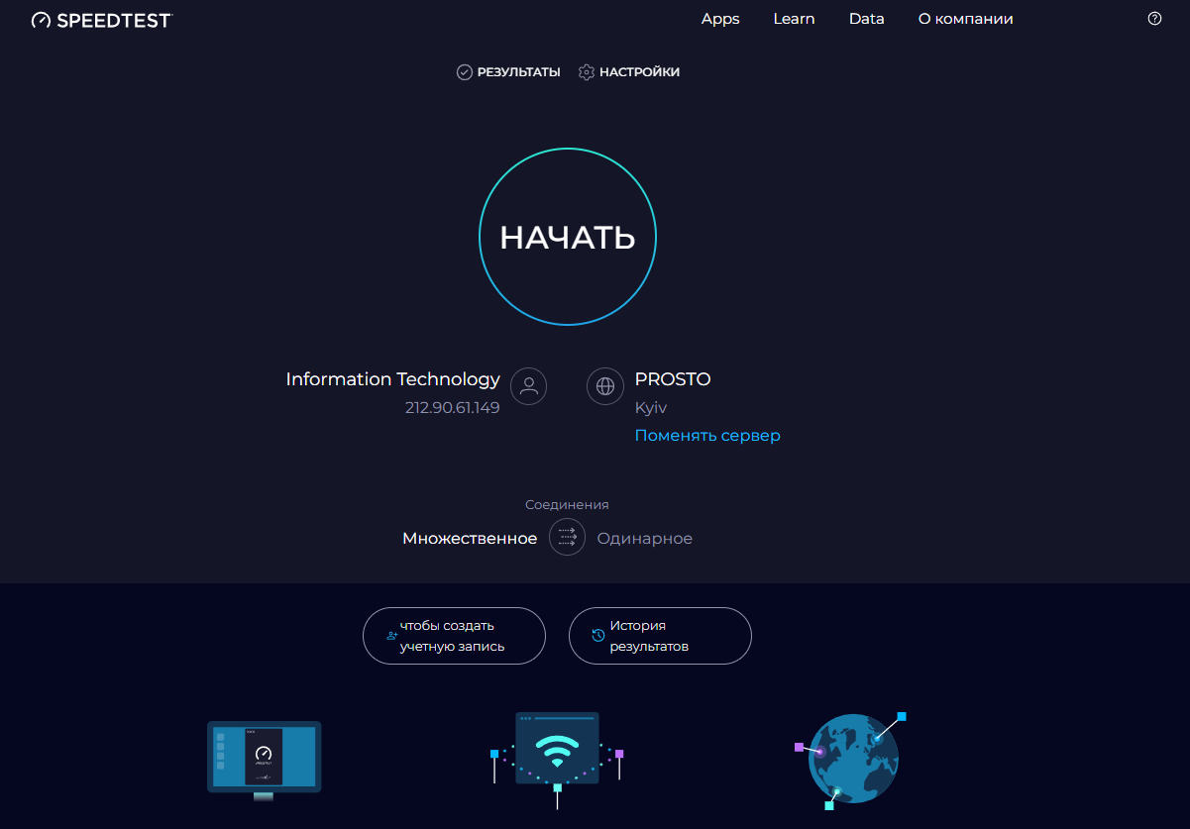
Task: Click the user profile icon beside Information Technology
Action: tap(528, 385)
